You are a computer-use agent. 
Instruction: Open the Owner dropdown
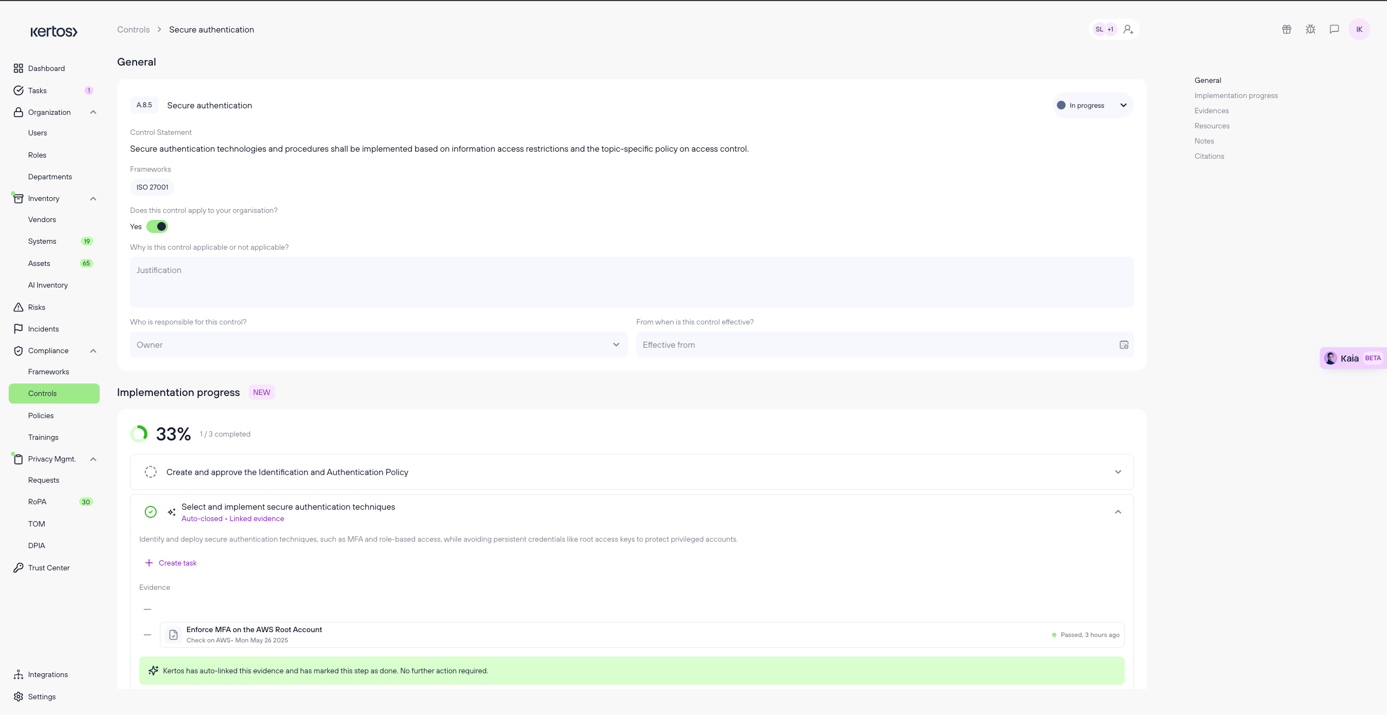pos(378,344)
